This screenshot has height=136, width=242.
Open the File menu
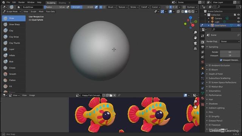click(8, 2)
